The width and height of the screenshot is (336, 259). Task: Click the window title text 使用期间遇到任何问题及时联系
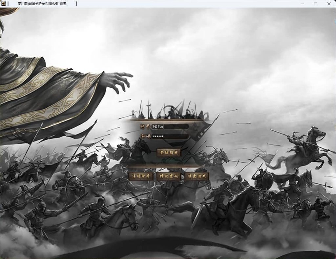click(x=42, y=4)
